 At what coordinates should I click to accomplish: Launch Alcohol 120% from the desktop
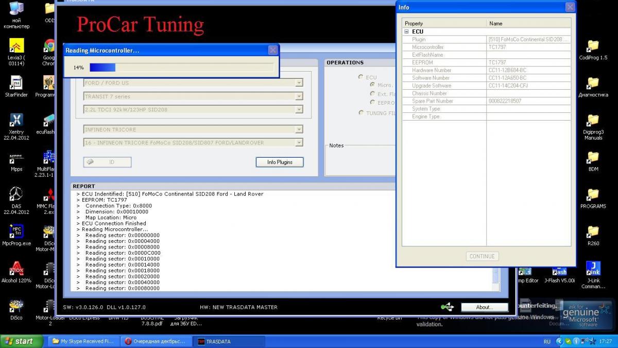pyautogui.click(x=16, y=273)
